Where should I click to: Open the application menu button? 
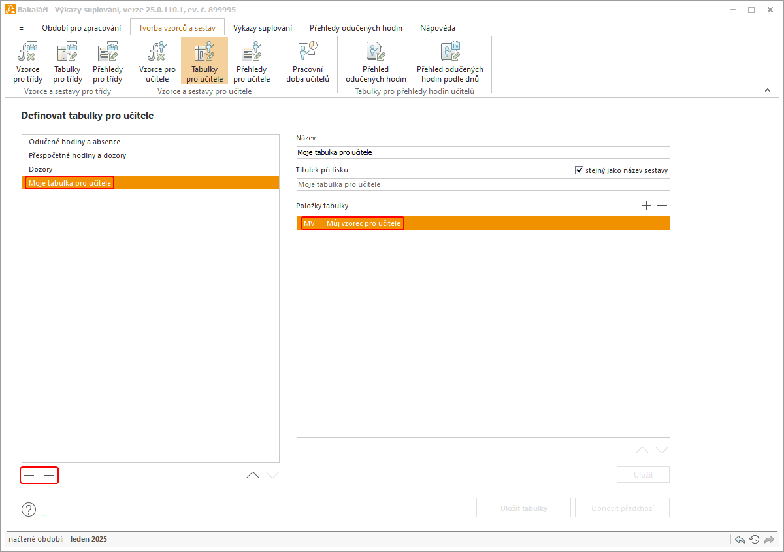click(x=21, y=28)
